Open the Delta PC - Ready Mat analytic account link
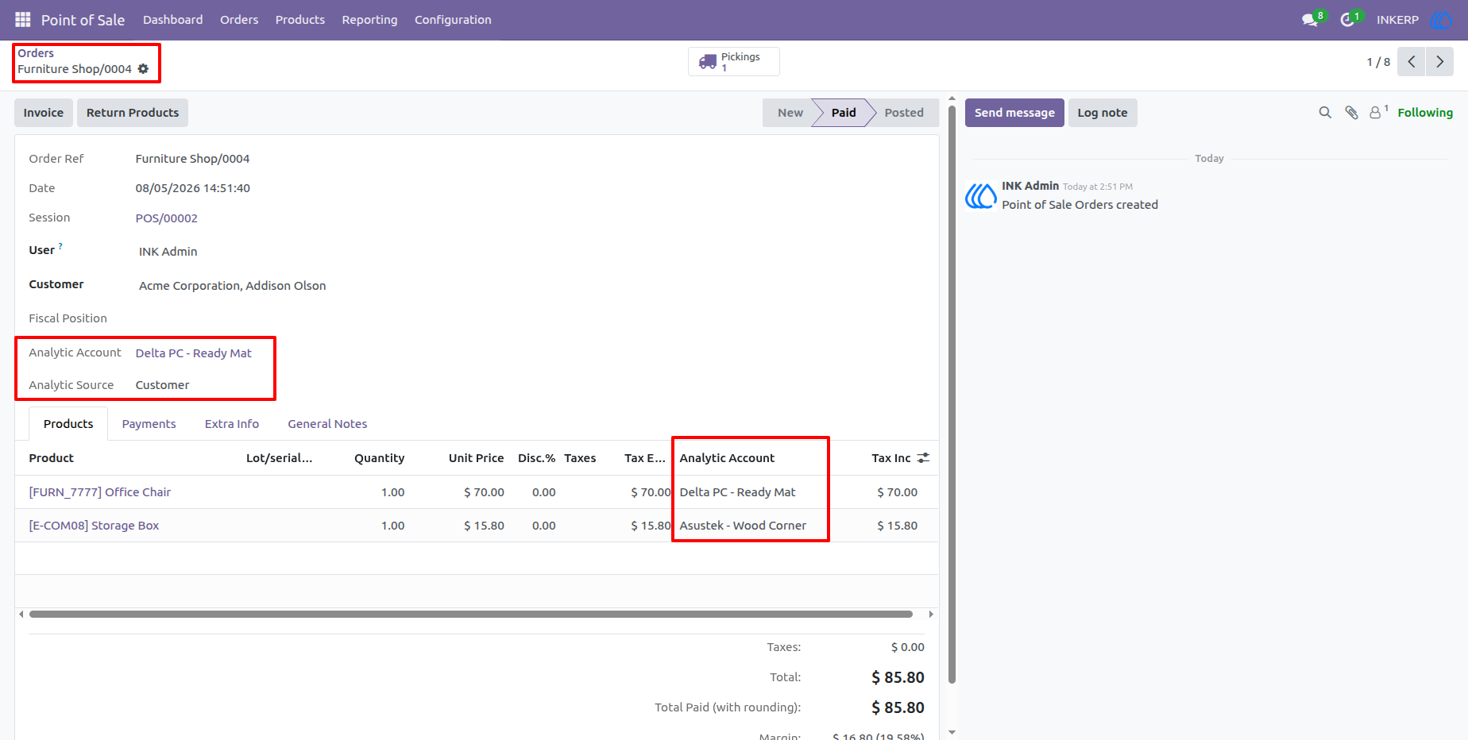1468x740 pixels. click(x=193, y=353)
